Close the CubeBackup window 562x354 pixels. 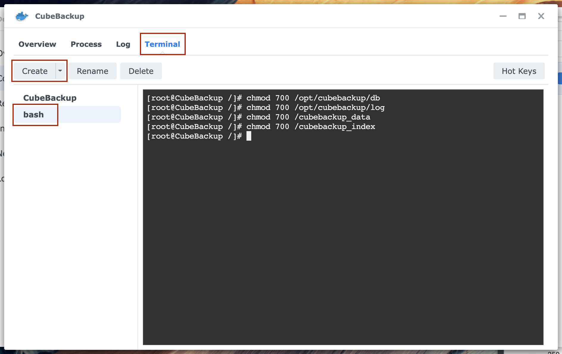[541, 16]
